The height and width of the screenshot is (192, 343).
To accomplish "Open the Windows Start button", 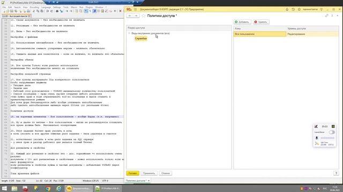I will (4, 188).
